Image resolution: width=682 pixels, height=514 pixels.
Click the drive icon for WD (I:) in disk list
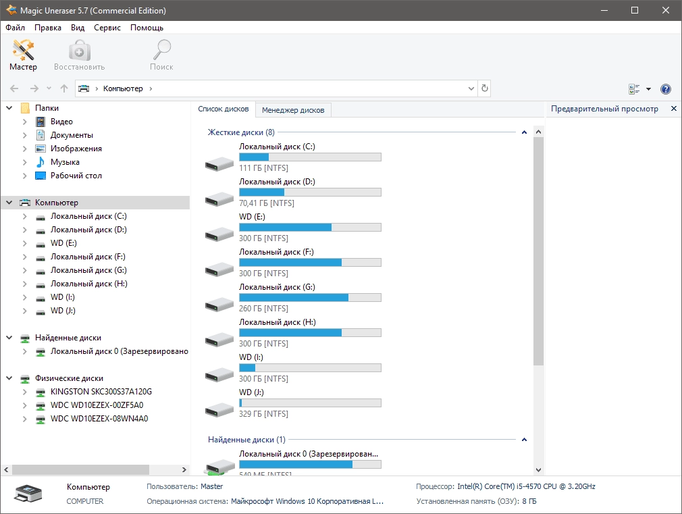[219, 375]
